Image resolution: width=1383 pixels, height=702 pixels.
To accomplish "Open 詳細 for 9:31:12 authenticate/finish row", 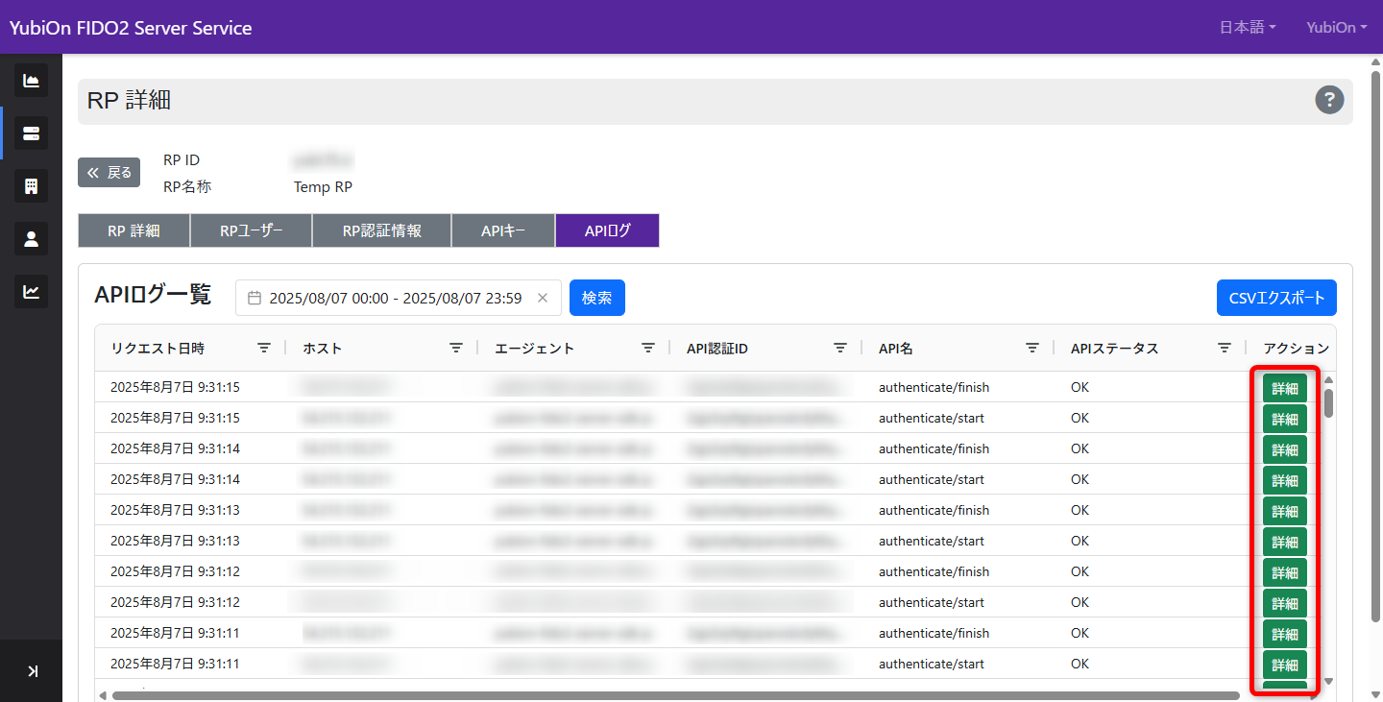I will (x=1285, y=572).
